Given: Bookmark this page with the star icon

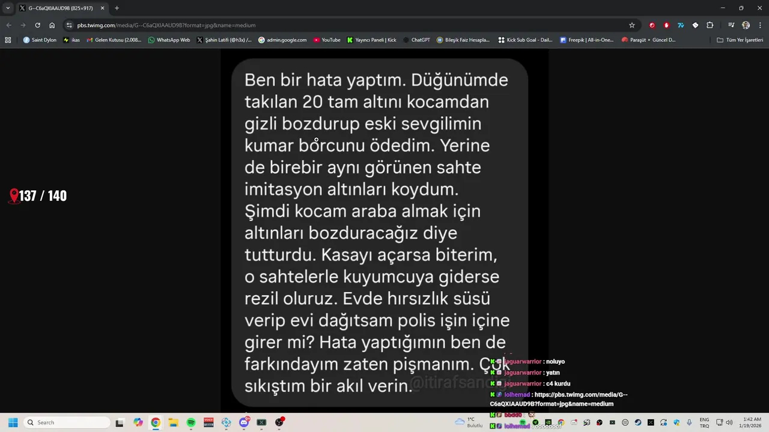Looking at the screenshot, I should pyautogui.click(x=632, y=25).
